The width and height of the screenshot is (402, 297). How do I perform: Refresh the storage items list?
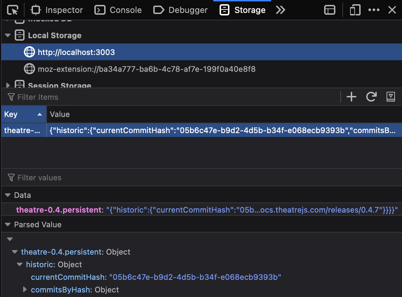(x=371, y=97)
